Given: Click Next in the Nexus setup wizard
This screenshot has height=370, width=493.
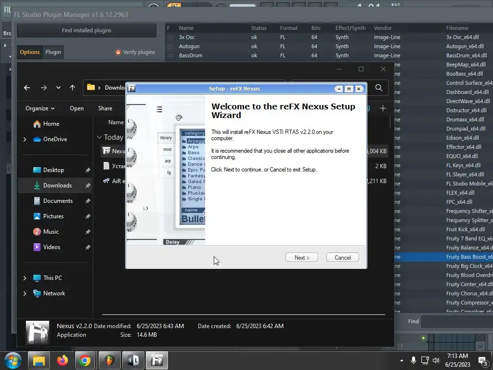Looking at the screenshot, I should coord(301,257).
